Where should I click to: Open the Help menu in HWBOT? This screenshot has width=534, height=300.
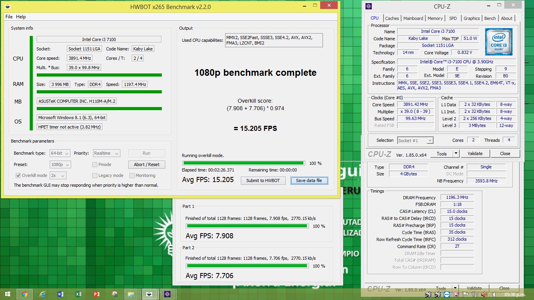[x=21, y=17]
